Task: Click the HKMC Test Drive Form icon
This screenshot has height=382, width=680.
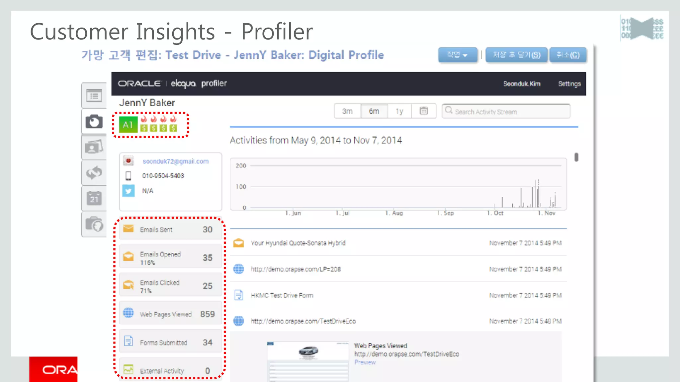Action: pyautogui.click(x=238, y=295)
